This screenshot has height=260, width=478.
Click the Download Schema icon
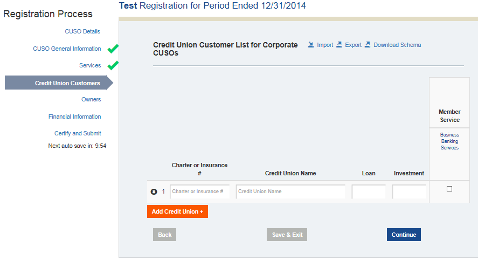(x=368, y=45)
